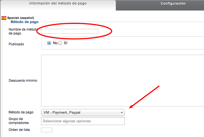Click the Método de pago section heading
This screenshot has width=204, height=137.
25,22
